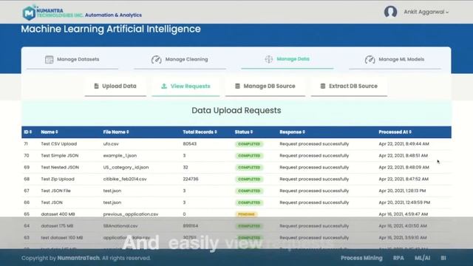This screenshot has width=473, height=266.
Task: Select the Test Nested JSON row name
Action: tap(60, 168)
